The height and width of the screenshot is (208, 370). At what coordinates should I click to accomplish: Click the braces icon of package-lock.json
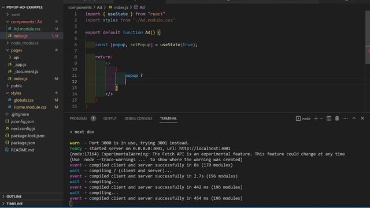click(x=7, y=135)
